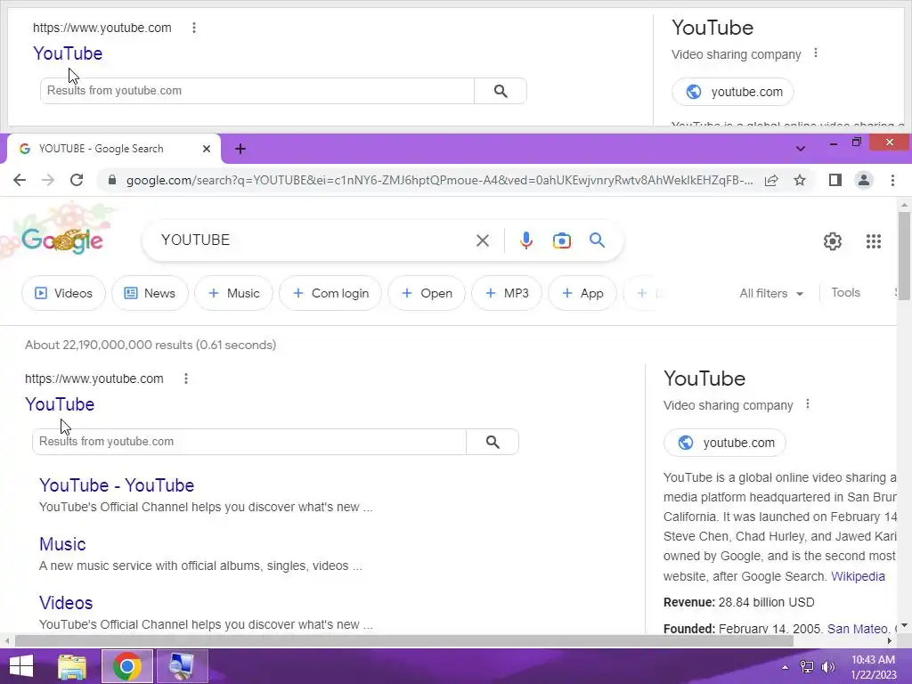Image resolution: width=912 pixels, height=684 pixels.
Task: Open the Music sitelink
Action: coord(62,544)
